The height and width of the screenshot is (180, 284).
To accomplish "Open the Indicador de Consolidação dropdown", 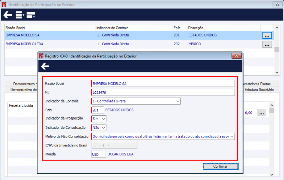I will (x=103, y=128).
